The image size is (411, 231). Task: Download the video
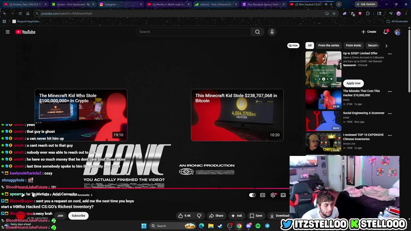click(x=279, y=216)
